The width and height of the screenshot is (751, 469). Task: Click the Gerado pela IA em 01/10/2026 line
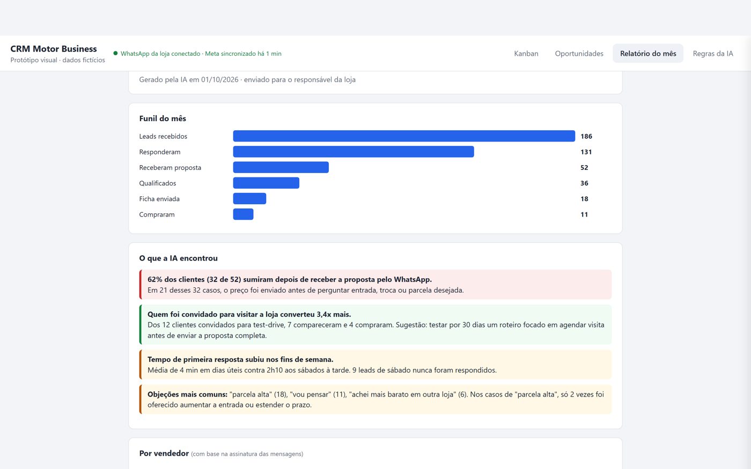[247, 79]
